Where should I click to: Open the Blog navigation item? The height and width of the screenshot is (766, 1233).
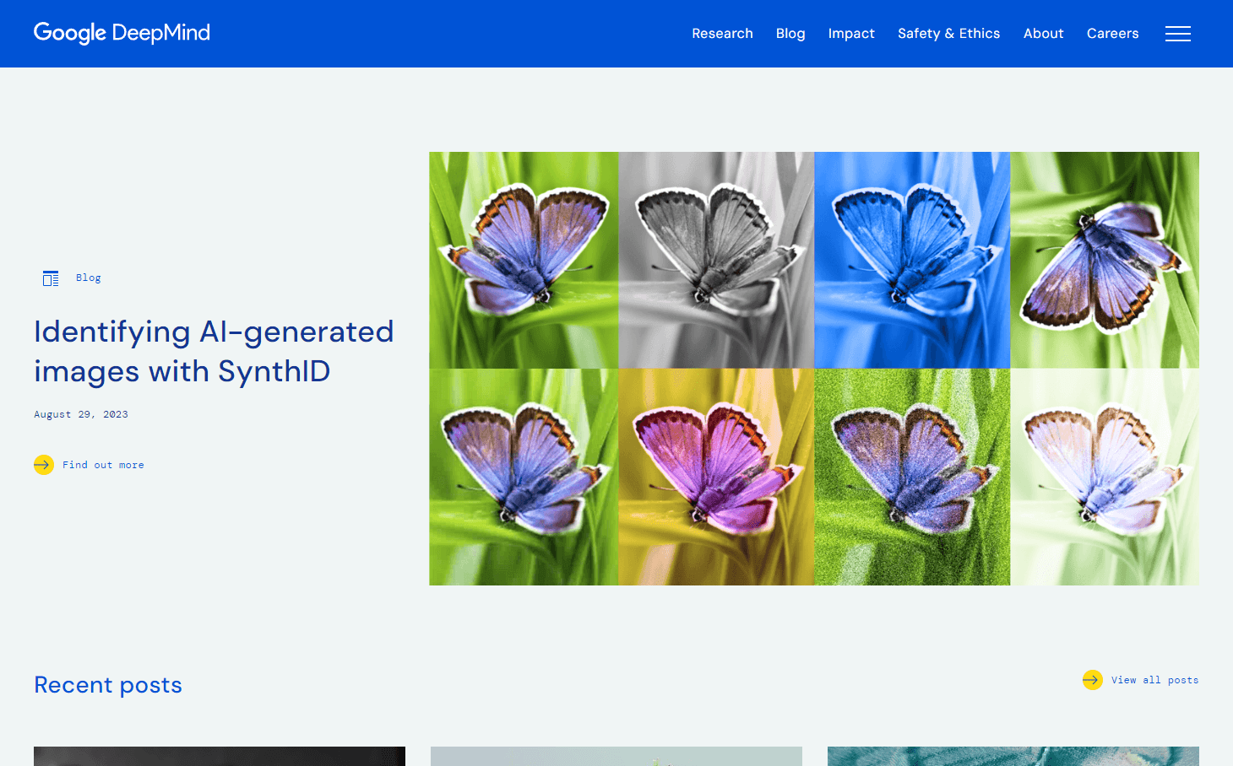click(790, 34)
